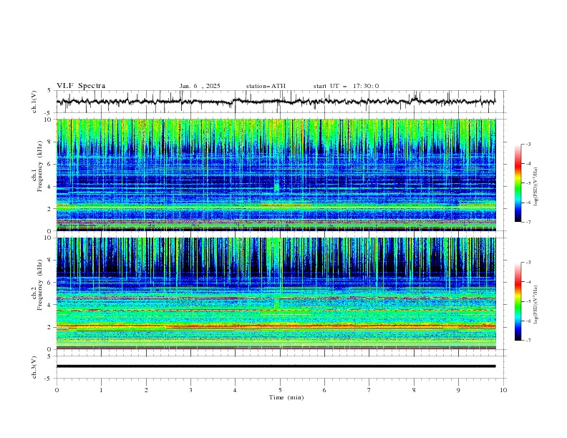Click the "ch.1(V)" waveform axis label
Image resolution: width=567 pixels, height=438 pixels.
(x=34, y=102)
